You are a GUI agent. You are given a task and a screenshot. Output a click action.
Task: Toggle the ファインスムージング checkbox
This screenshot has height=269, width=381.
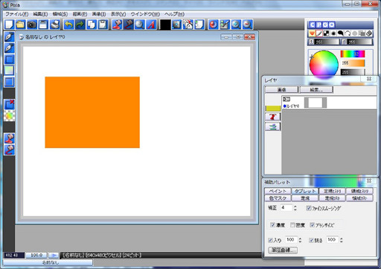(309, 208)
